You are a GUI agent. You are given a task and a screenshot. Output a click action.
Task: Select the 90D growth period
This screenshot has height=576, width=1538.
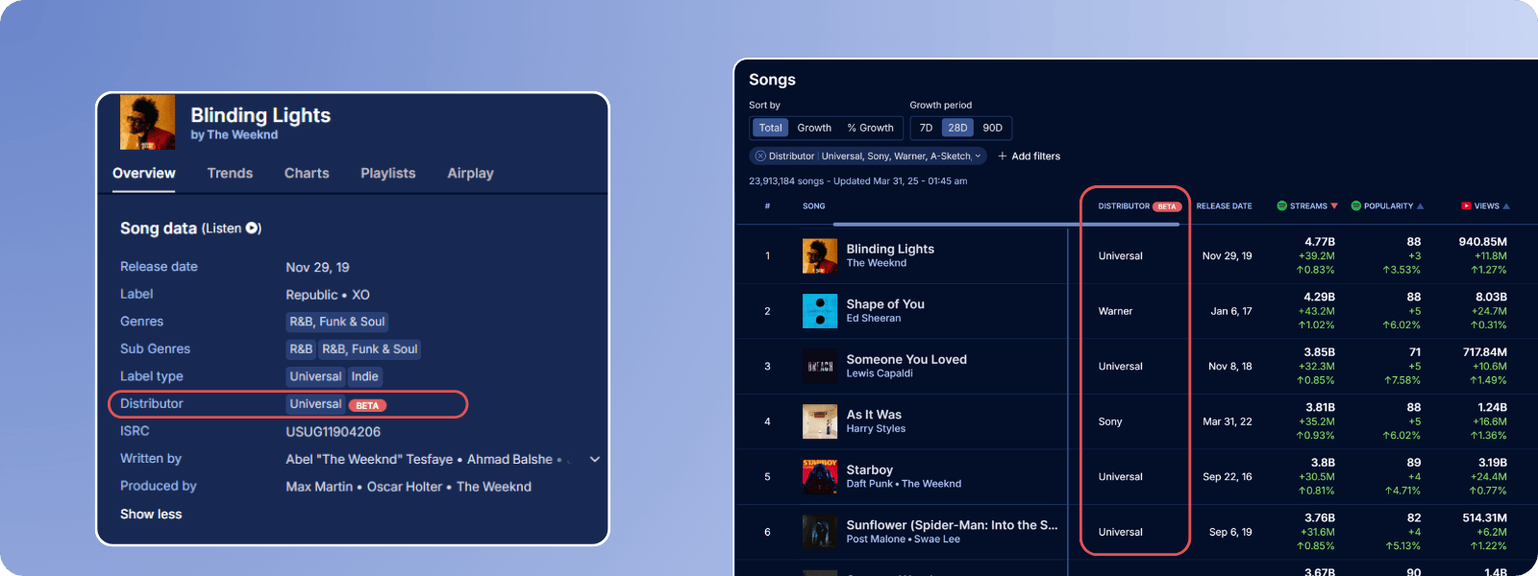(992, 128)
